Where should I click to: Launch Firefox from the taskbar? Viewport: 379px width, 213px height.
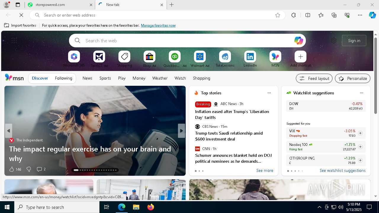(x=150, y=207)
